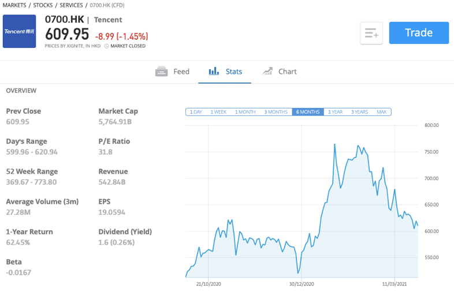Click the Stats bar chart icon
Viewport: 454px width, 292px height.
pyautogui.click(x=214, y=71)
